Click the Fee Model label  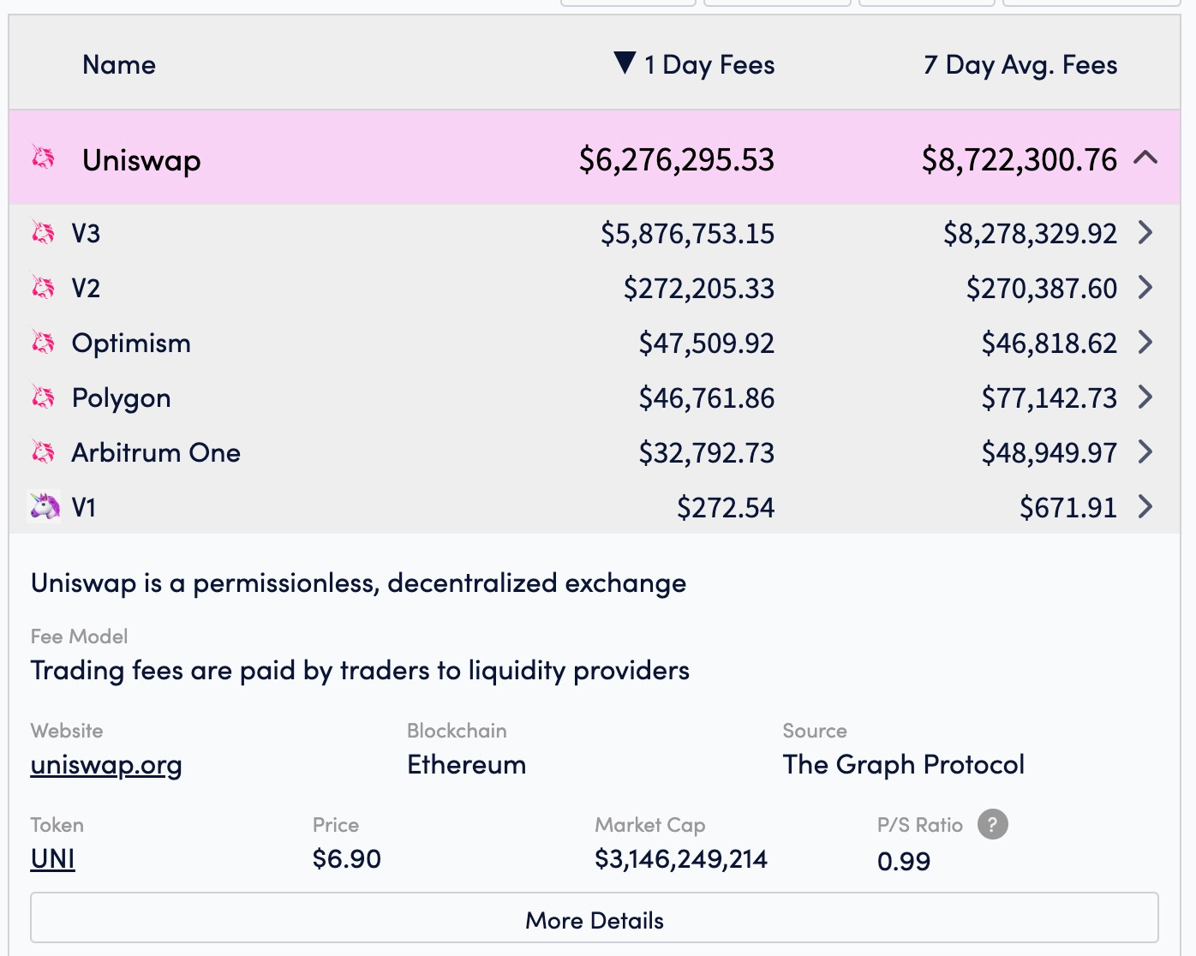79,636
